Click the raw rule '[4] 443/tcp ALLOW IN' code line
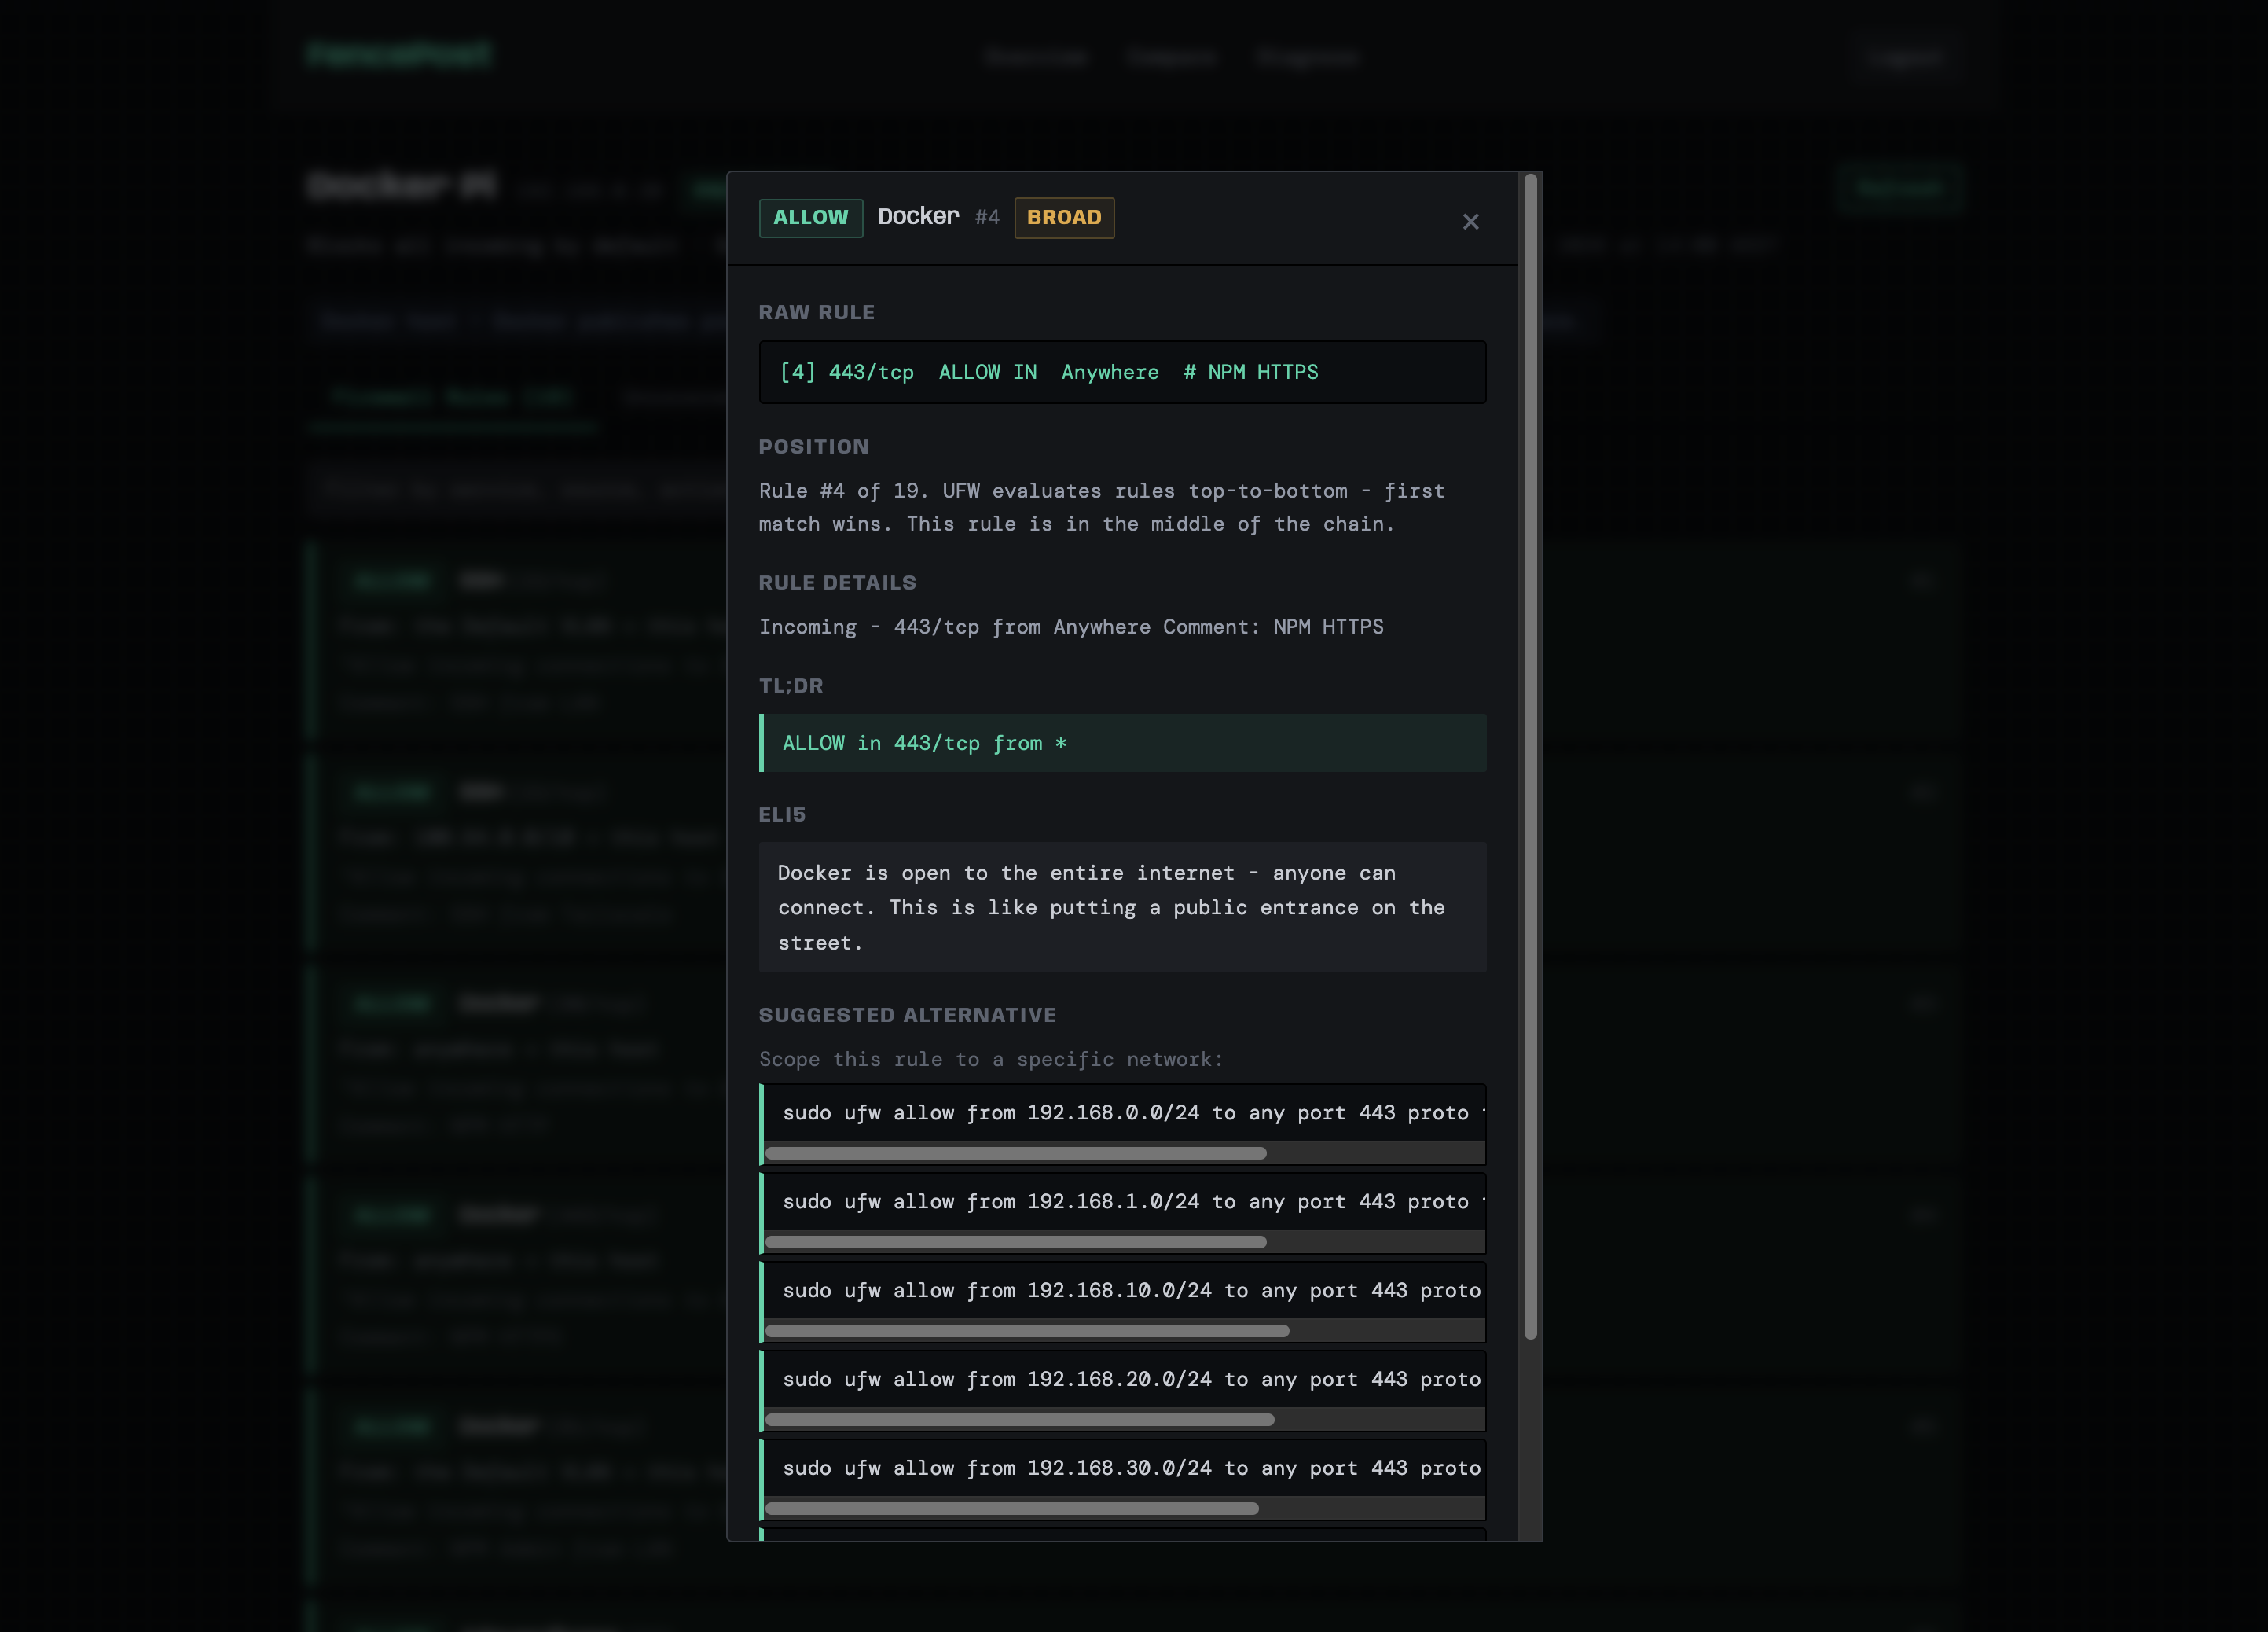Viewport: 2268px width, 1632px height. click(1122, 372)
